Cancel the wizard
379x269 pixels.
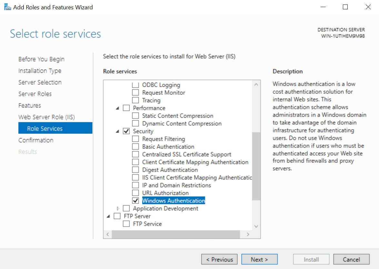tap(351, 259)
